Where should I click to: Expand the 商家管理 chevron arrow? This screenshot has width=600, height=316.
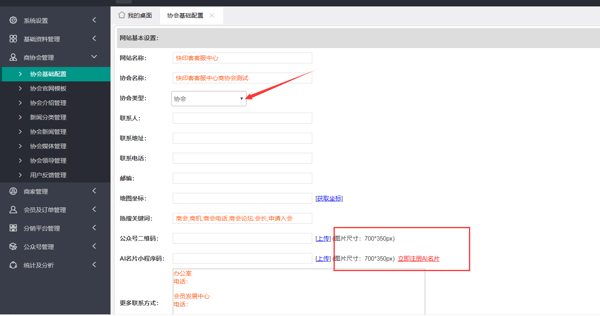tap(94, 191)
